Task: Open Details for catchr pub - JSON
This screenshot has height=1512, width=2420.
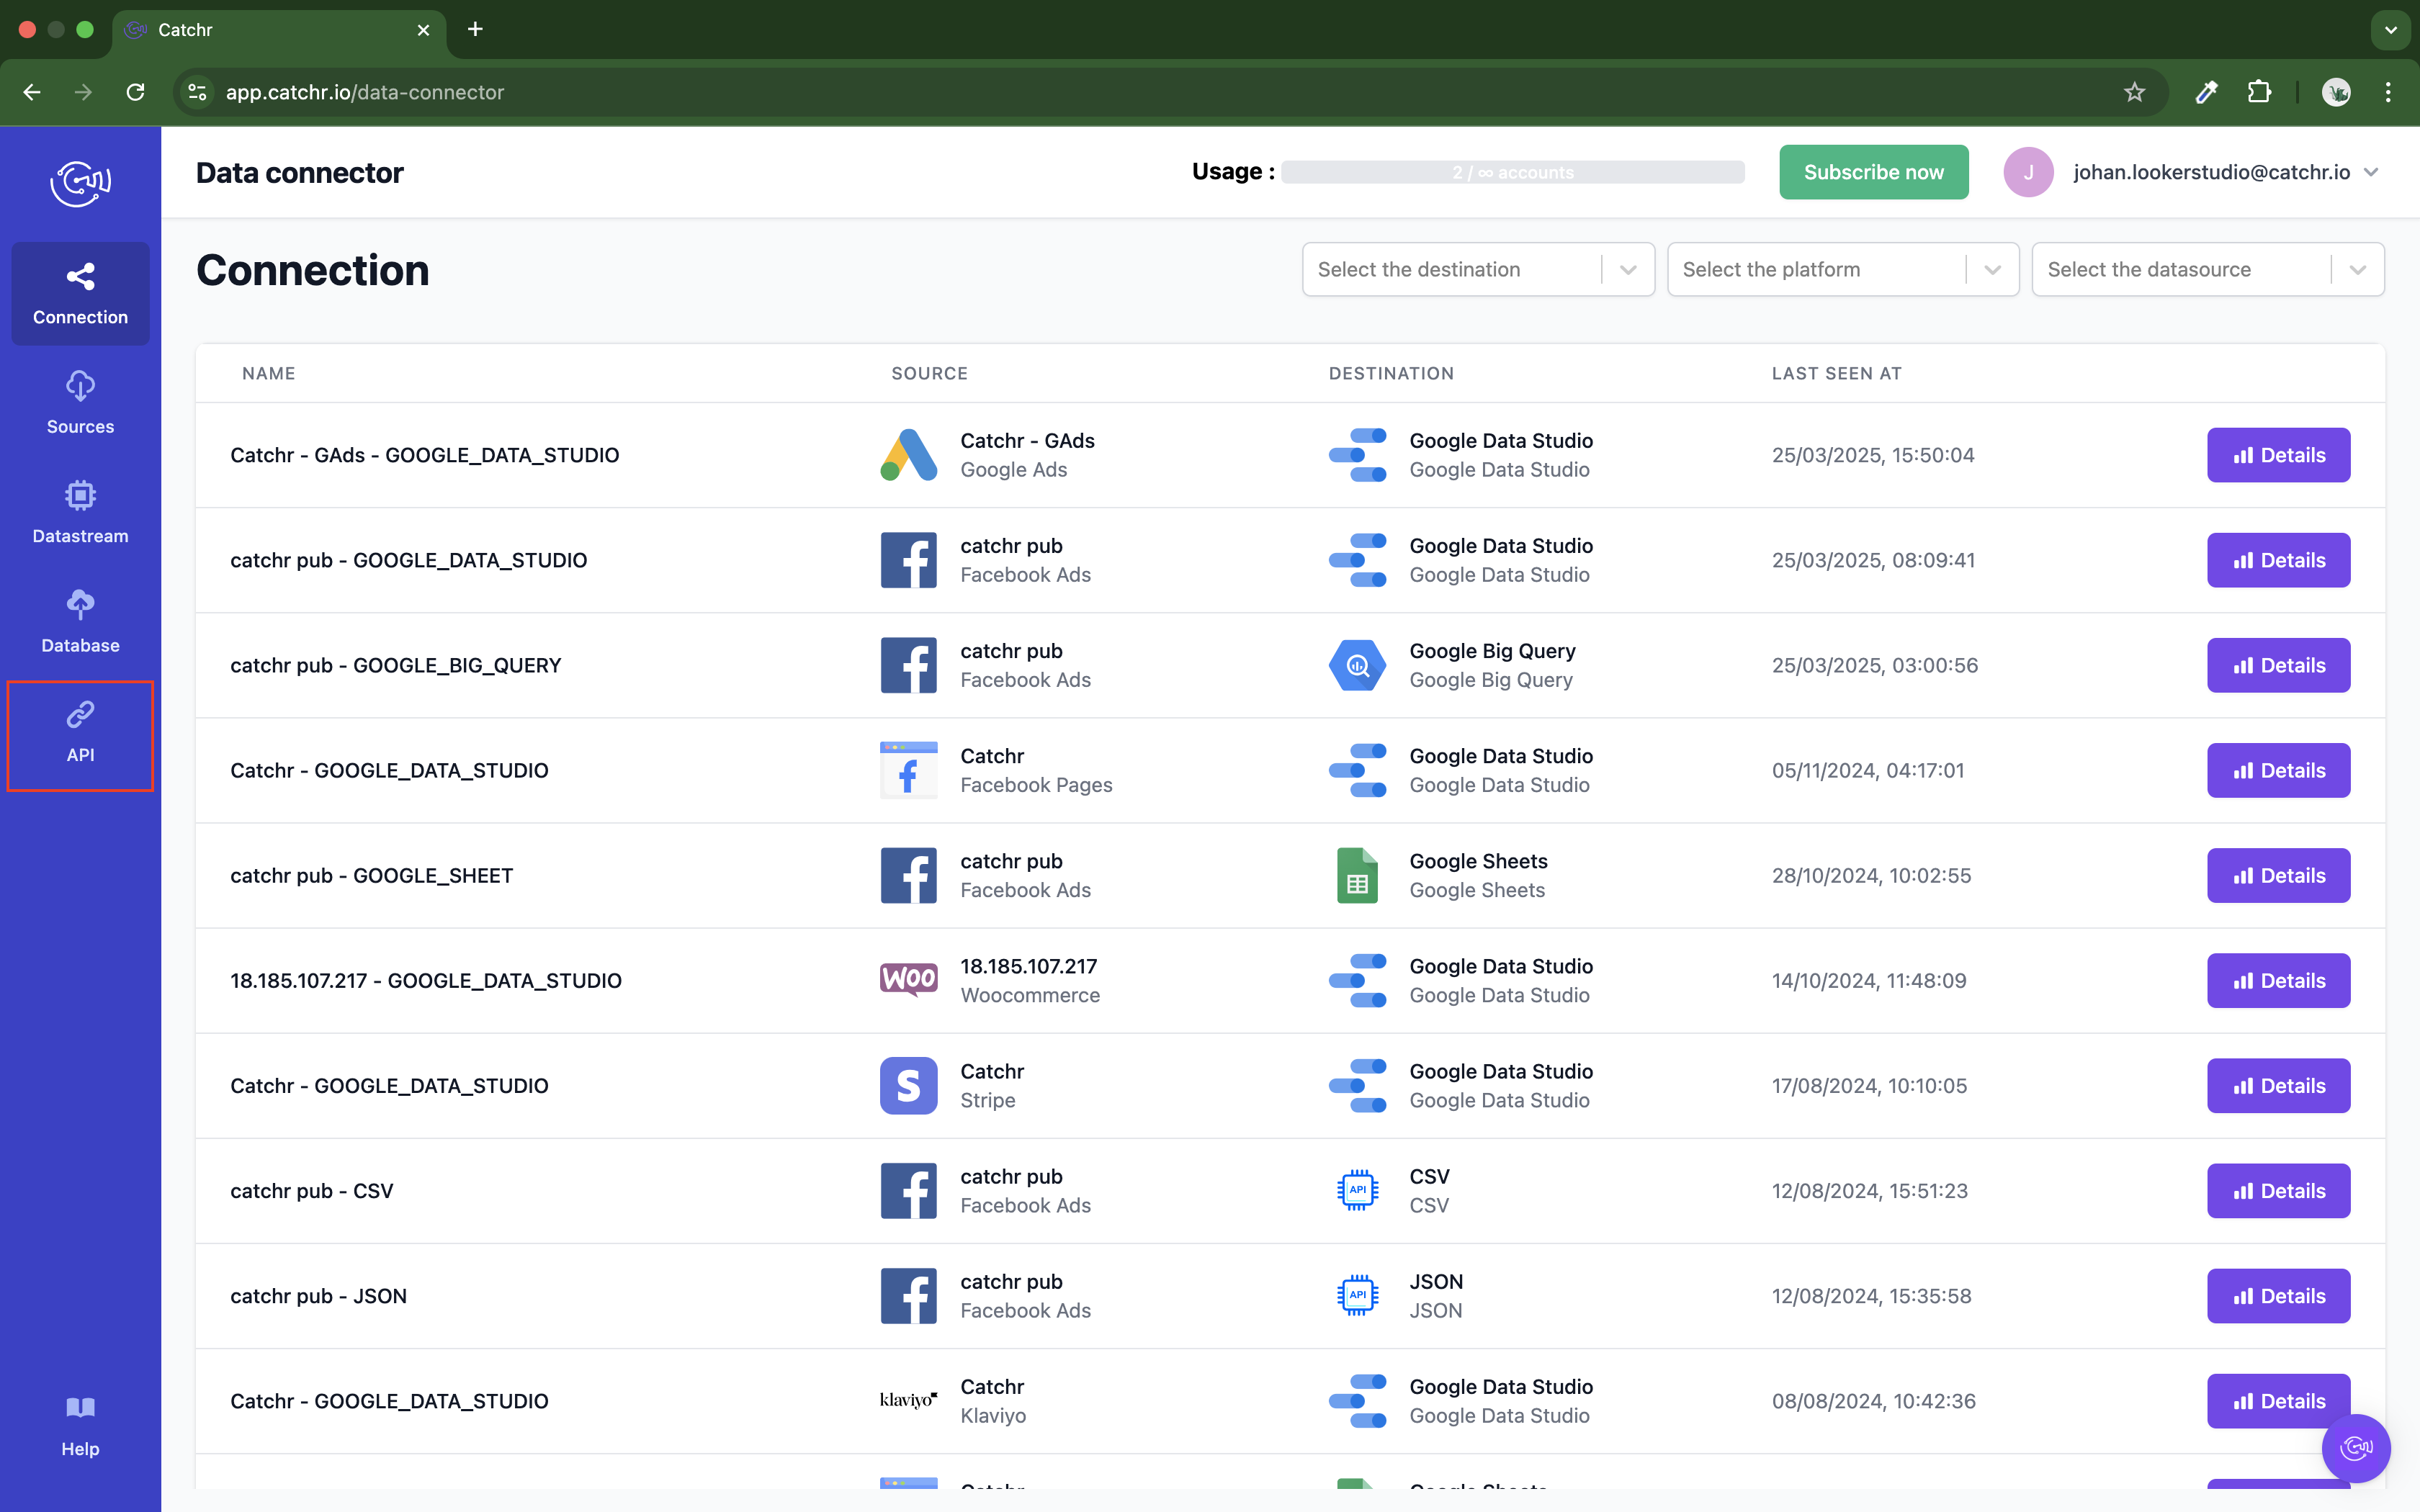Action: (2278, 1295)
